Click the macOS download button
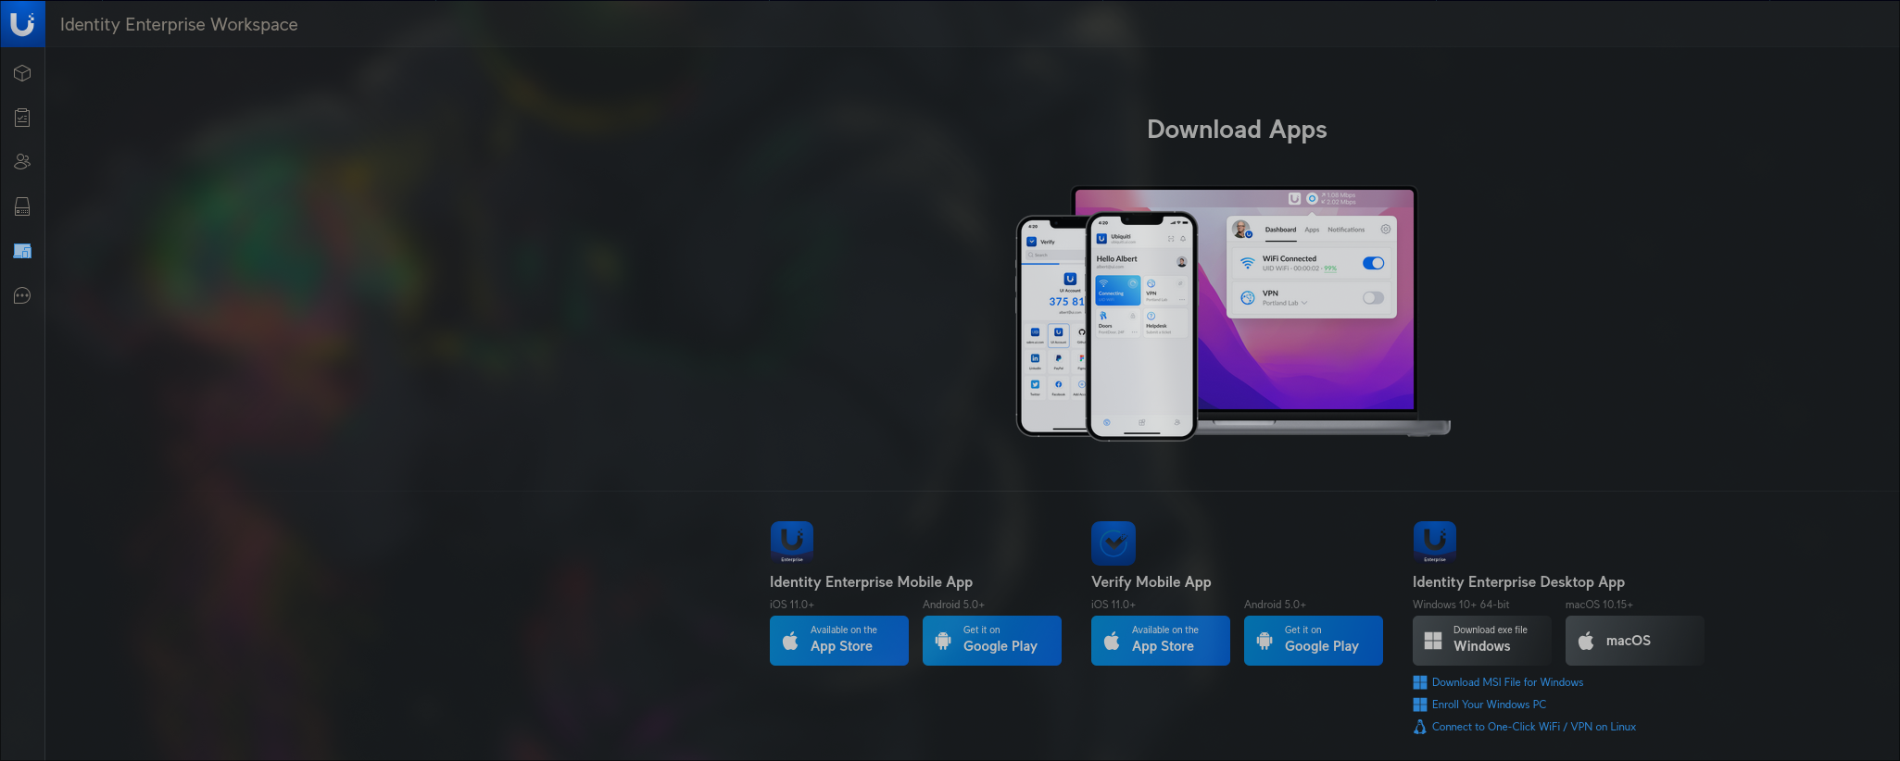The width and height of the screenshot is (1900, 761). (x=1633, y=641)
